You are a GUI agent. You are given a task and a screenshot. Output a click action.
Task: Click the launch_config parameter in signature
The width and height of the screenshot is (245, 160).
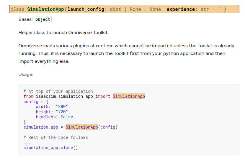86,9
